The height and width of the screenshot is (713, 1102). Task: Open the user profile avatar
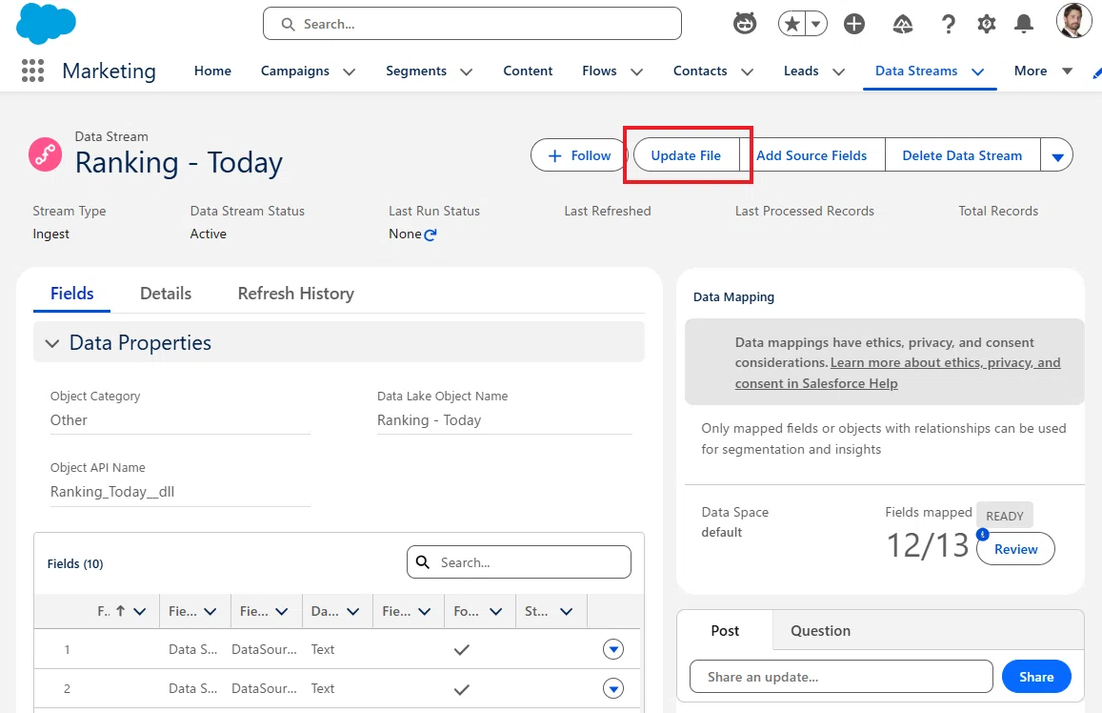[1073, 21]
